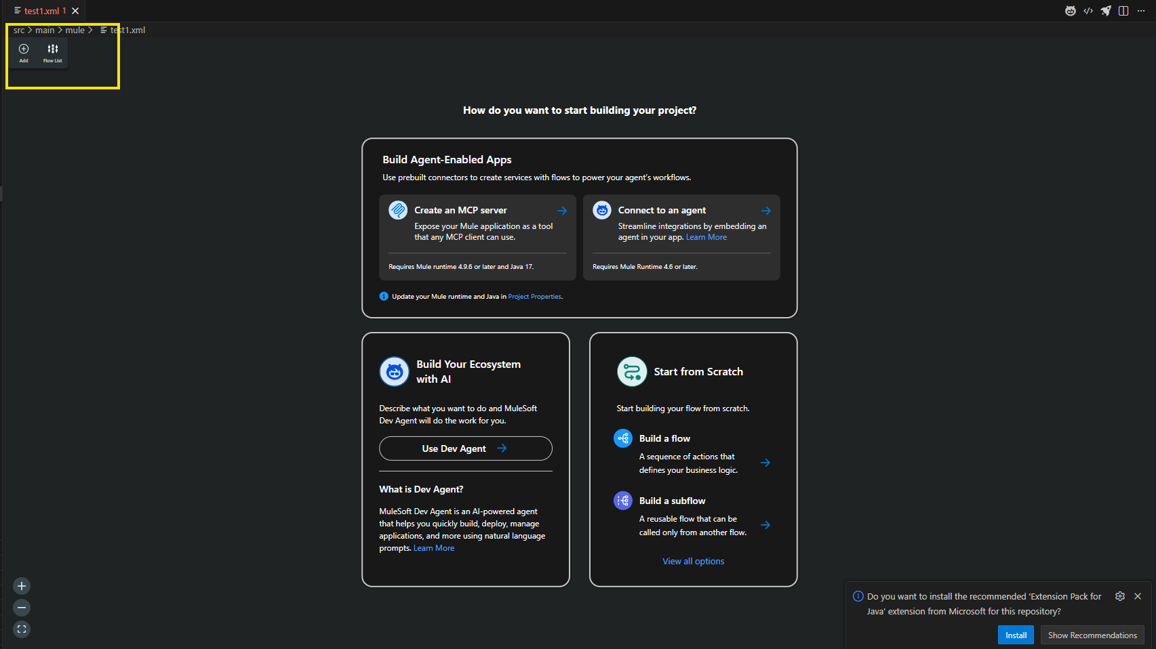This screenshot has width=1156, height=649.
Task: Expand the 'mule' breadcrumb folder
Action: pyautogui.click(x=75, y=30)
